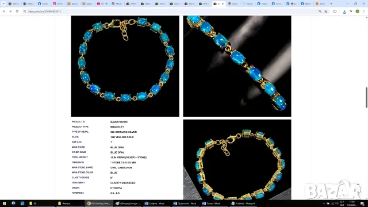Reload the eBay page

coord(17,11)
